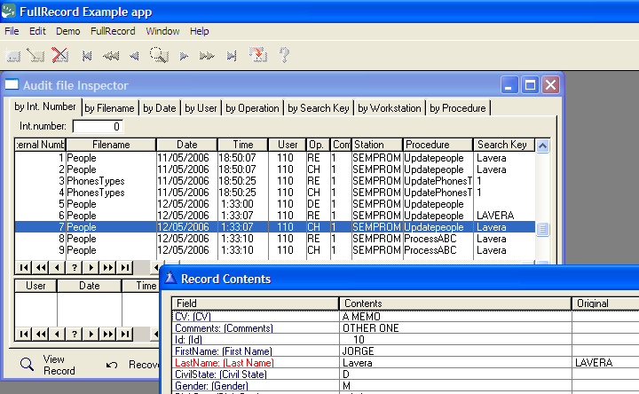Switch to the by Filename tab

point(109,108)
